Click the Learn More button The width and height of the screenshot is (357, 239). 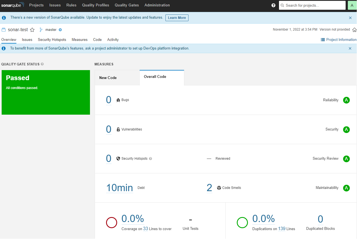[177, 18]
